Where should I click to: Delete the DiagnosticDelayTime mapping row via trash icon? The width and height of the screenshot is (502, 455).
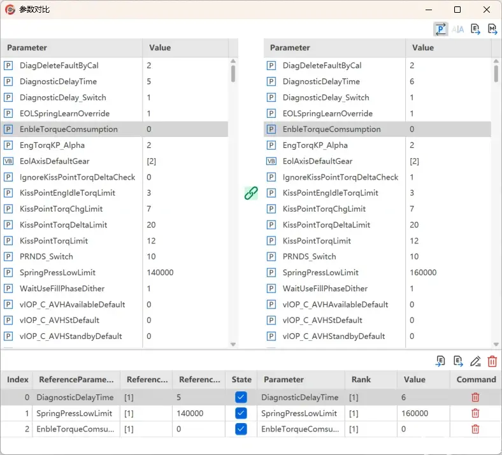pyautogui.click(x=475, y=398)
